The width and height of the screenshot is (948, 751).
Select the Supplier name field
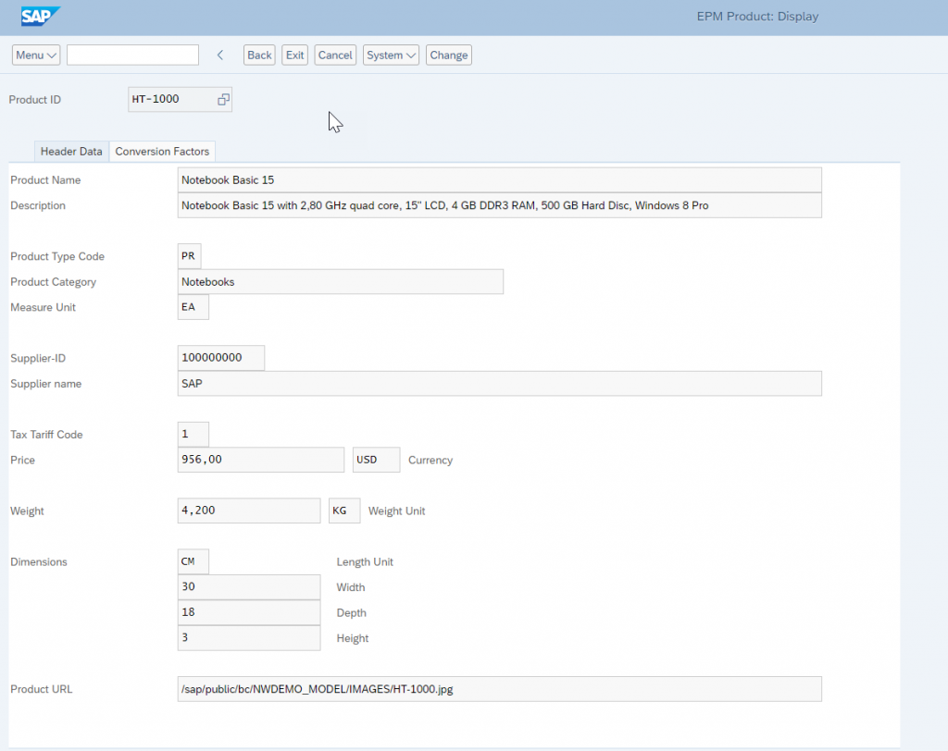pyautogui.click(x=499, y=384)
